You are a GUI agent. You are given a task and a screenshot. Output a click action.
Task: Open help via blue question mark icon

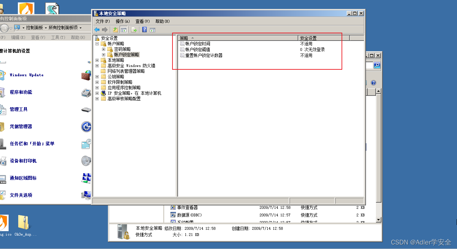click(145, 30)
